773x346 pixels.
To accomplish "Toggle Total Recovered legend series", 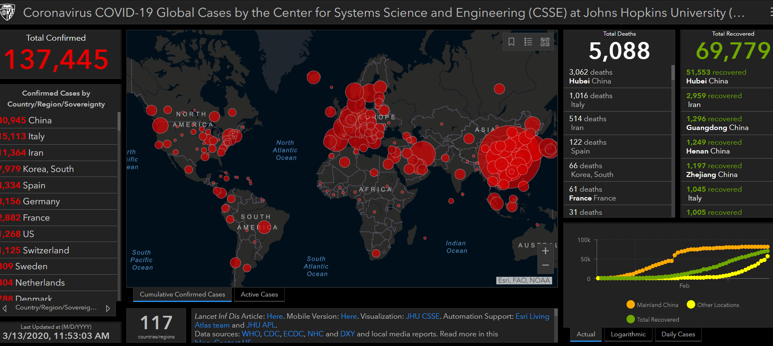I will (652, 320).
